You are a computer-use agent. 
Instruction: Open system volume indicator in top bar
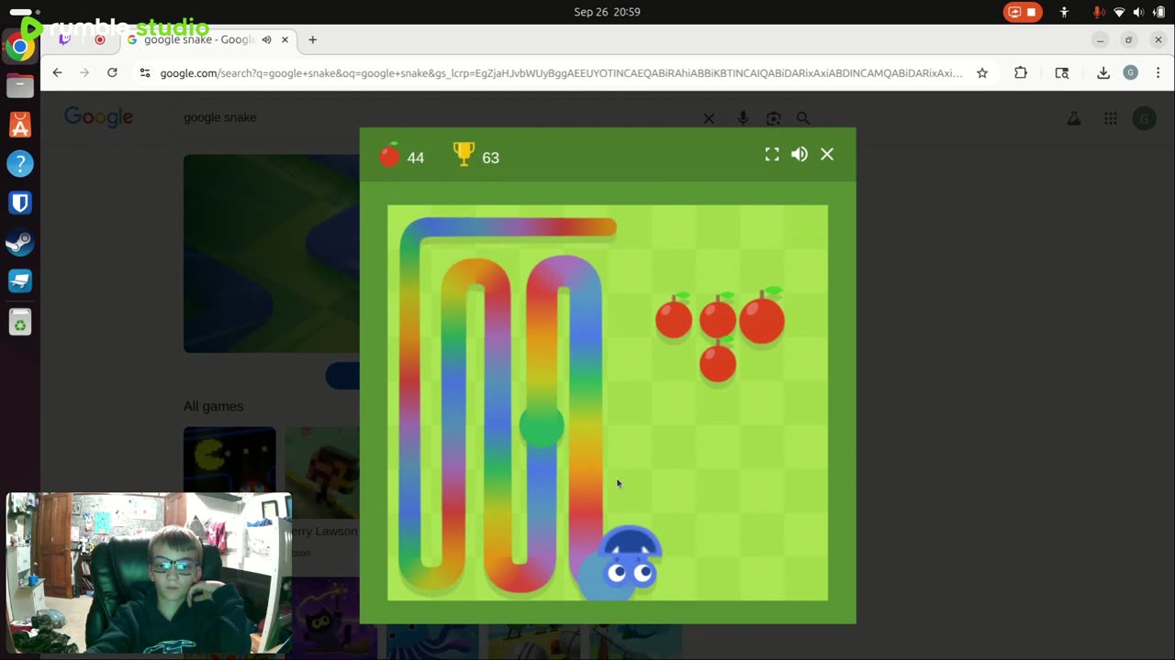[1138, 12]
